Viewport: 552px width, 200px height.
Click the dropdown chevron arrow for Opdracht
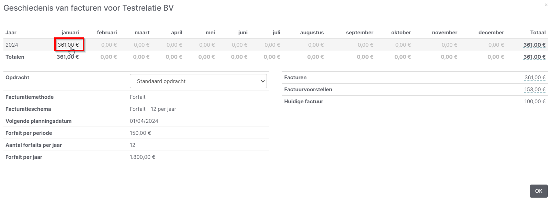click(263, 81)
